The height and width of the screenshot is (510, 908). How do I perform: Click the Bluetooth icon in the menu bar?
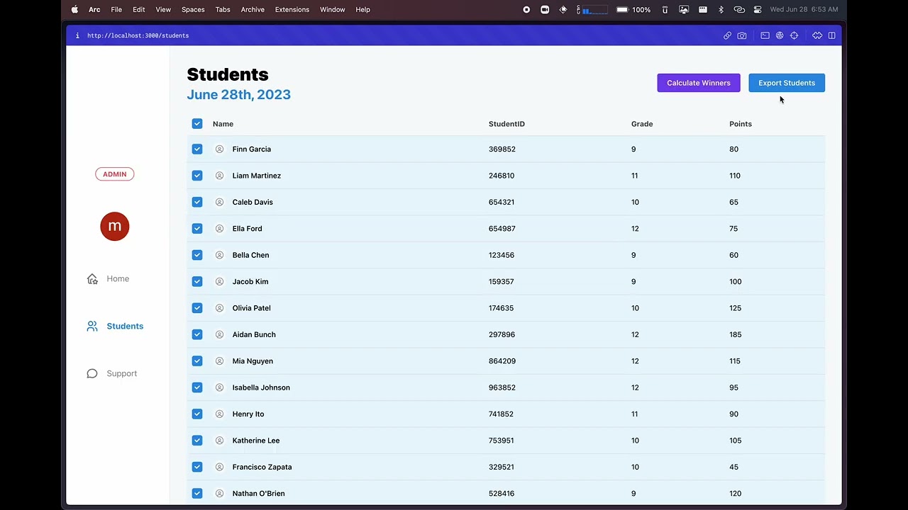tap(721, 9)
